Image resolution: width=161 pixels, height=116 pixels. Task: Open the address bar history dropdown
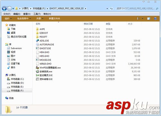[107, 9]
